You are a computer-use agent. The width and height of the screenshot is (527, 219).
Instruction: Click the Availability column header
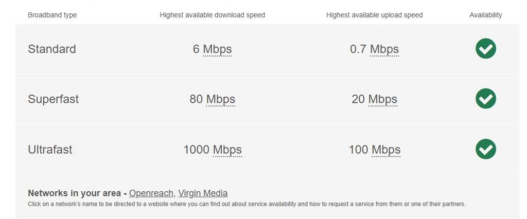(485, 15)
